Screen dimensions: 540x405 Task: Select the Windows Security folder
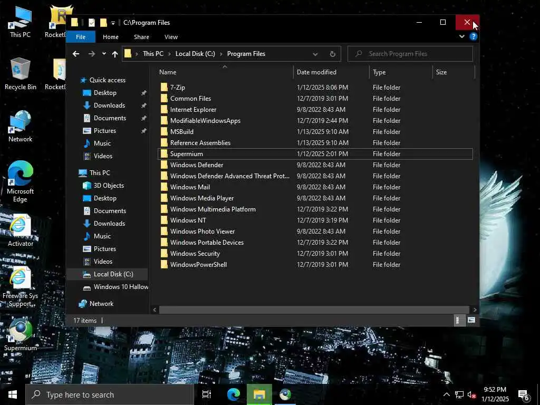(315, 254)
